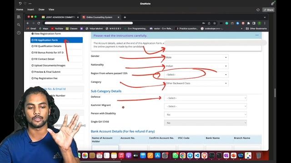Image resolution: width=291 pixels, height=163 pixels.
Task: Open the codesdope c++ bookmark
Action: coord(212,29)
